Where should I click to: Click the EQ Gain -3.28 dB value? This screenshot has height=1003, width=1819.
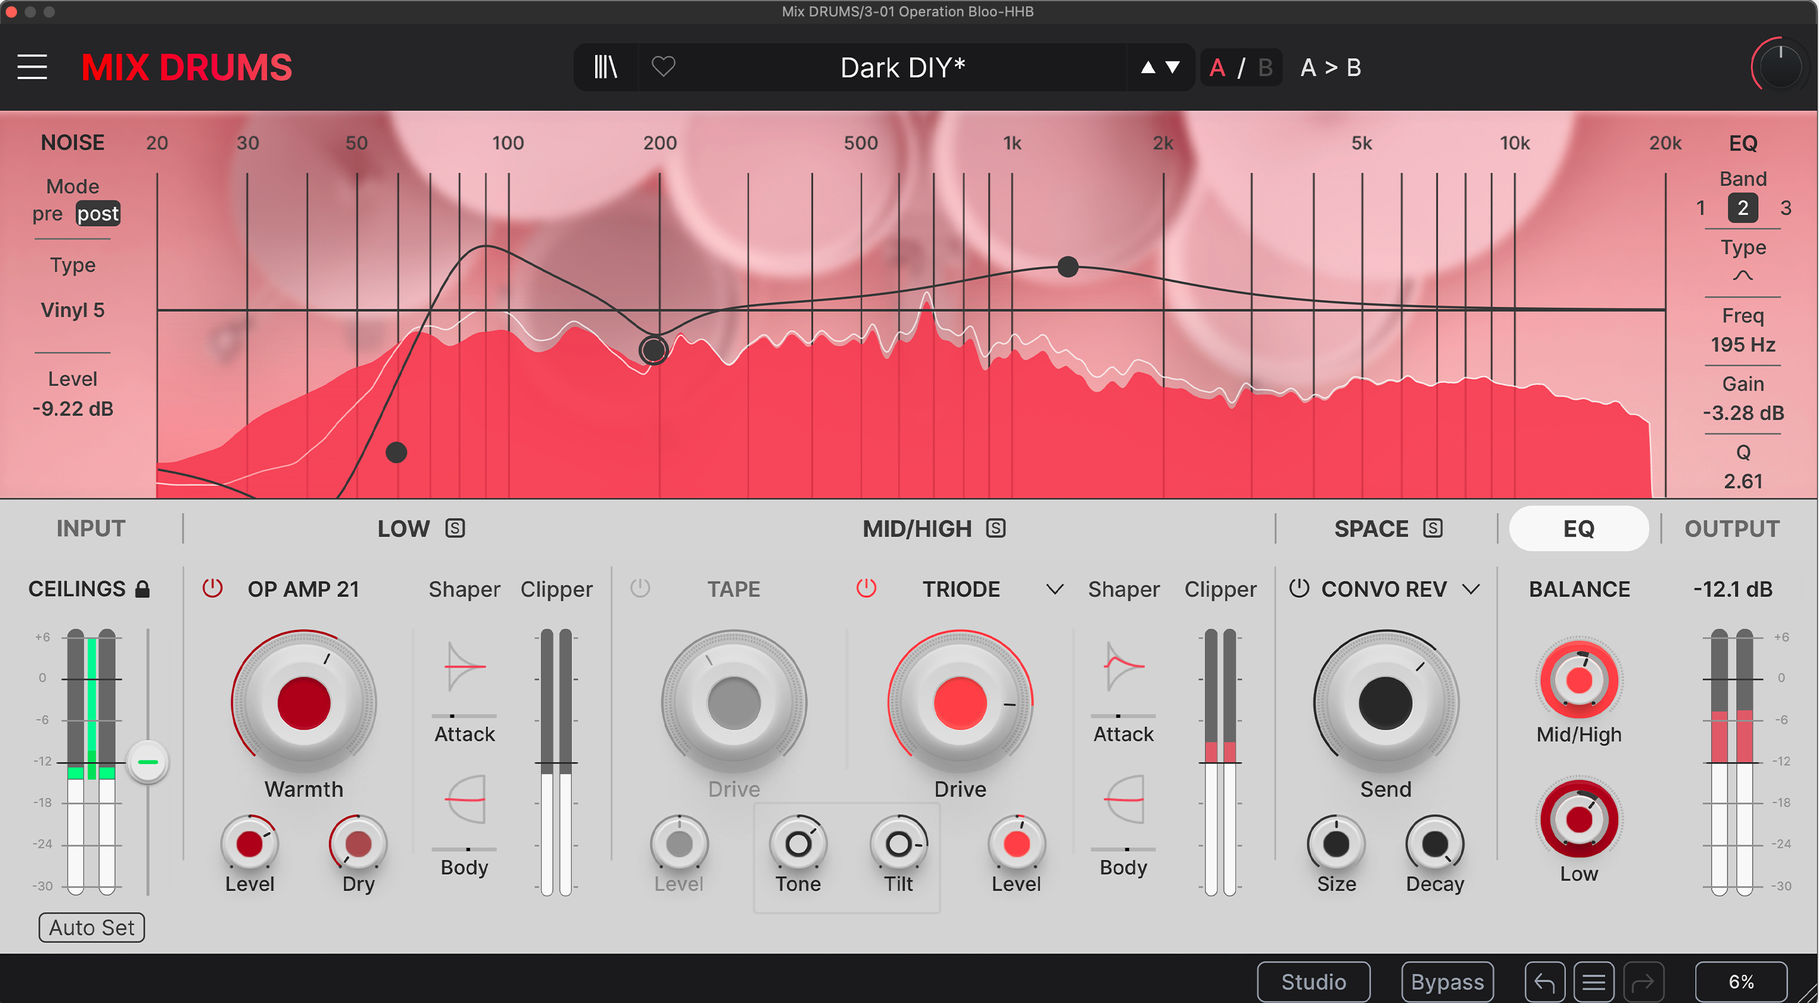click(x=1743, y=413)
